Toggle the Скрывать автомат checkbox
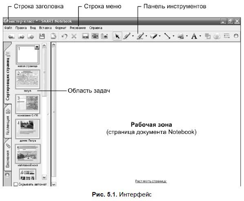This screenshot has height=201, width=244. point(16,184)
